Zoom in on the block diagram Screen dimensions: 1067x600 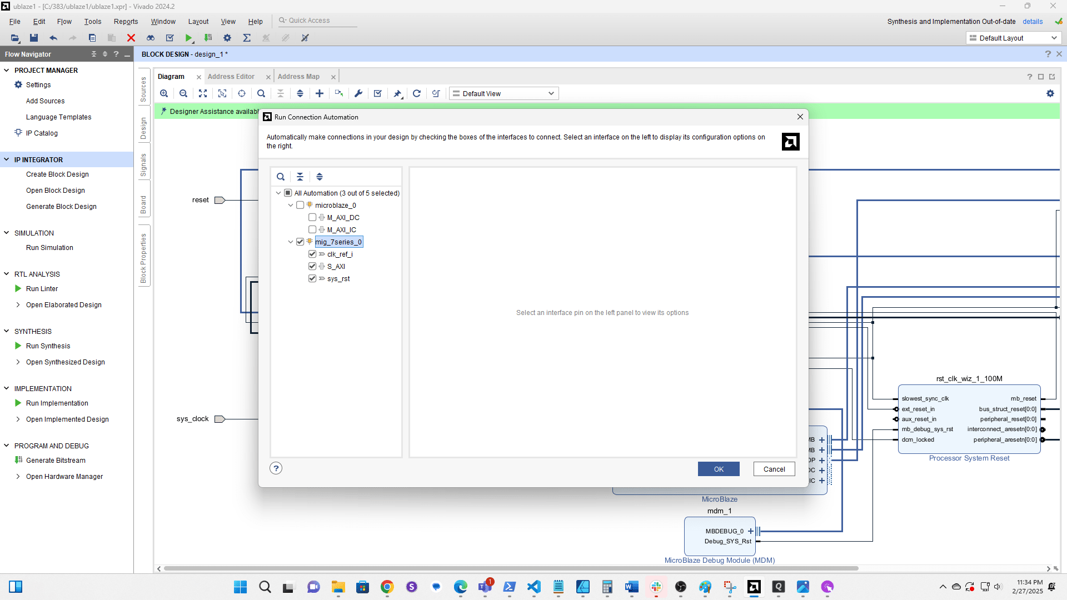[164, 93]
